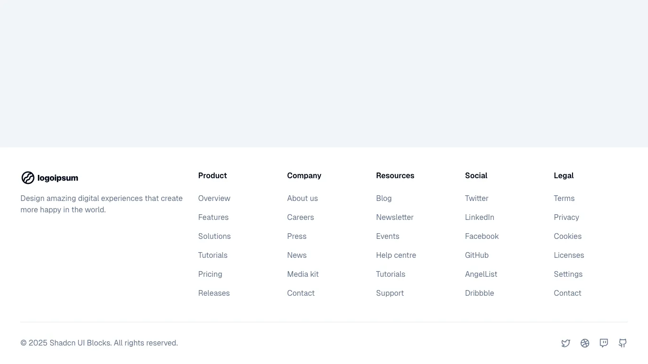Click LinkedIn in the Social column

coord(480,217)
